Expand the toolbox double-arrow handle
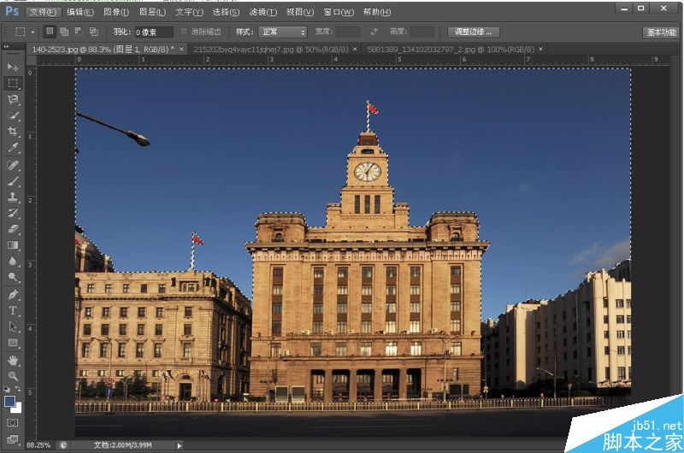This screenshot has width=684, height=453. click(x=7, y=46)
